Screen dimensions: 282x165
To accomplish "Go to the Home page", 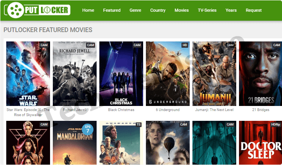I will click(x=88, y=10).
